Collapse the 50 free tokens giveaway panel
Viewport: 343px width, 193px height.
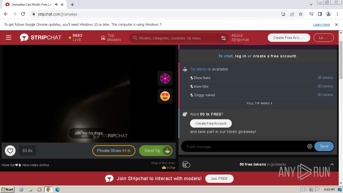click(x=332, y=164)
